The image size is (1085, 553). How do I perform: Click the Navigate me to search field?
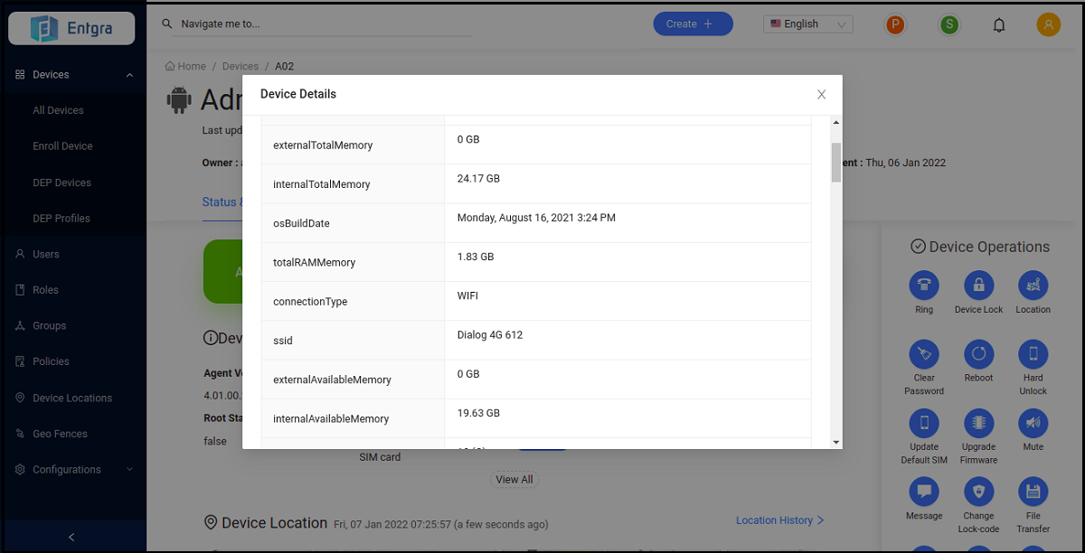(x=325, y=24)
